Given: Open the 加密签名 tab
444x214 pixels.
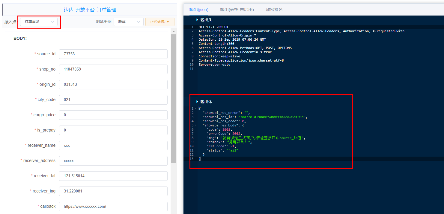Looking at the screenshot, I should [274, 10].
